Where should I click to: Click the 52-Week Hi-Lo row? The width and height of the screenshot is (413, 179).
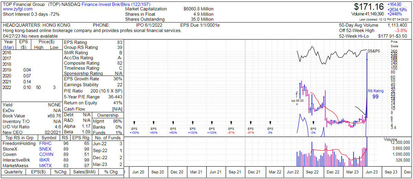tap(373, 36)
